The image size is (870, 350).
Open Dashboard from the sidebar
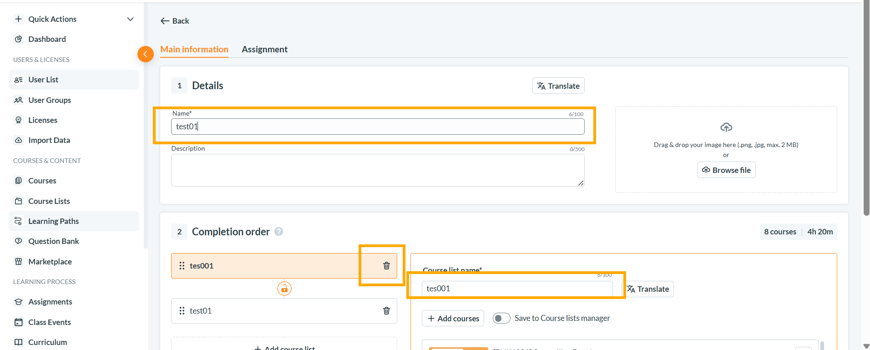click(47, 39)
